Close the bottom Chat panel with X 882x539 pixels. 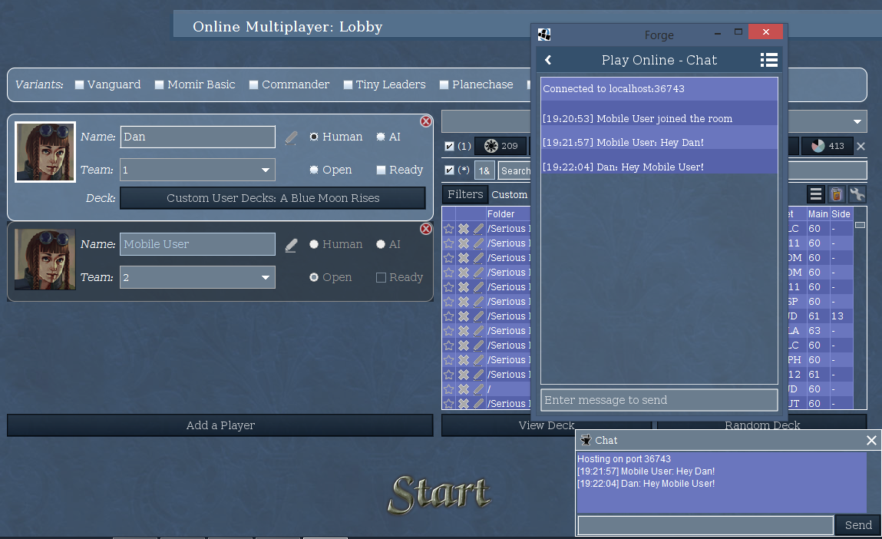(x=871, y=440)
